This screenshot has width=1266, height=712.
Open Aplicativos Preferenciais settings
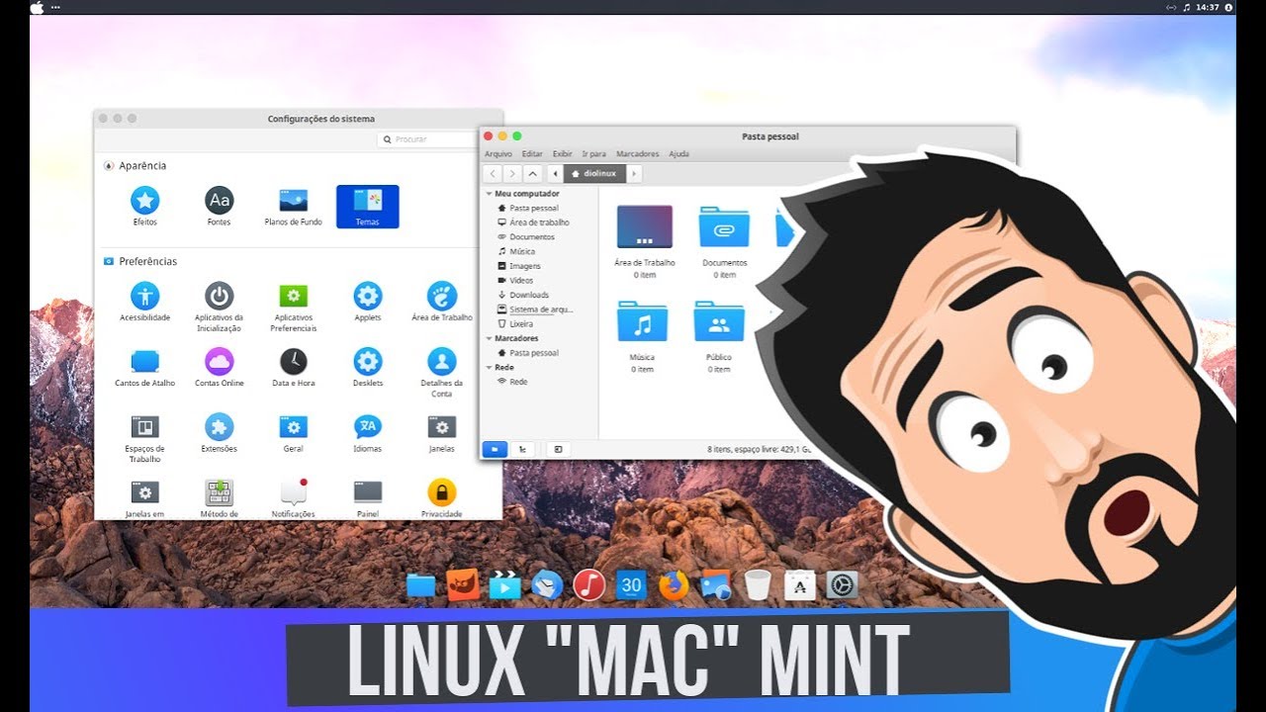coord(293,307)
